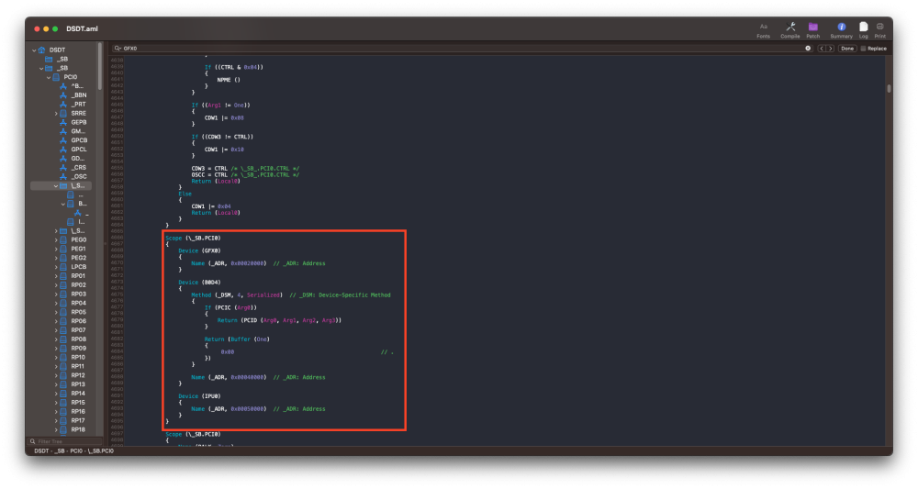Viewport: 918px width, 489px height.
Task: Click the Compile tool icon
Action: click(790, 27)
